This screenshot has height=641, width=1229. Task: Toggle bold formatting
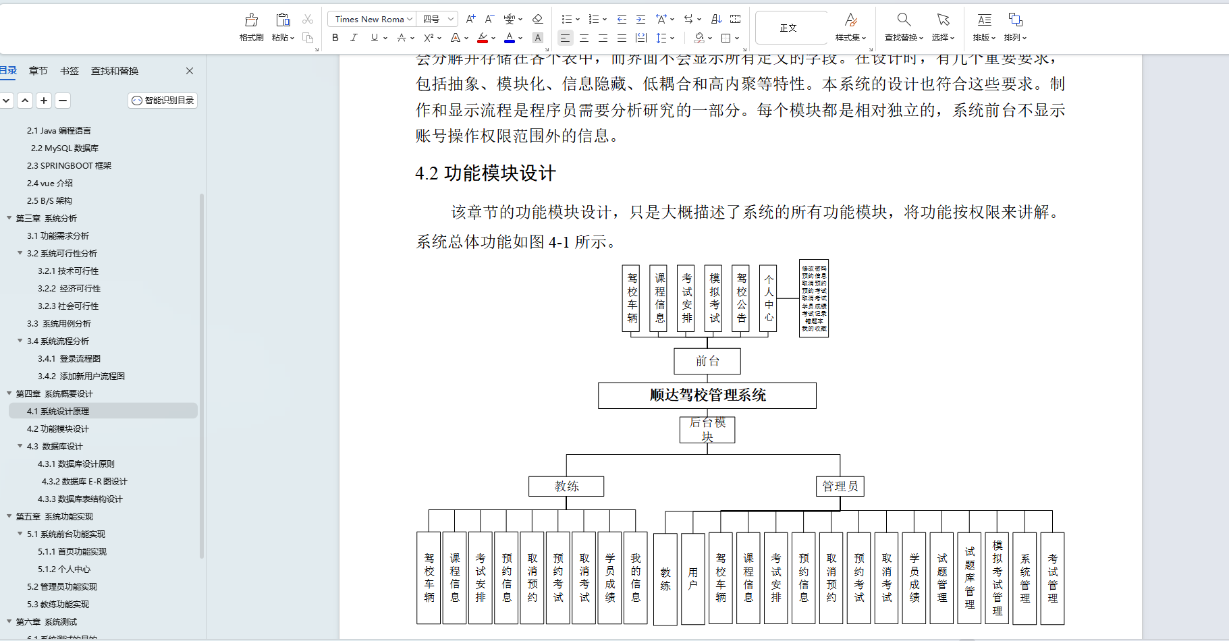click(335, 38)
